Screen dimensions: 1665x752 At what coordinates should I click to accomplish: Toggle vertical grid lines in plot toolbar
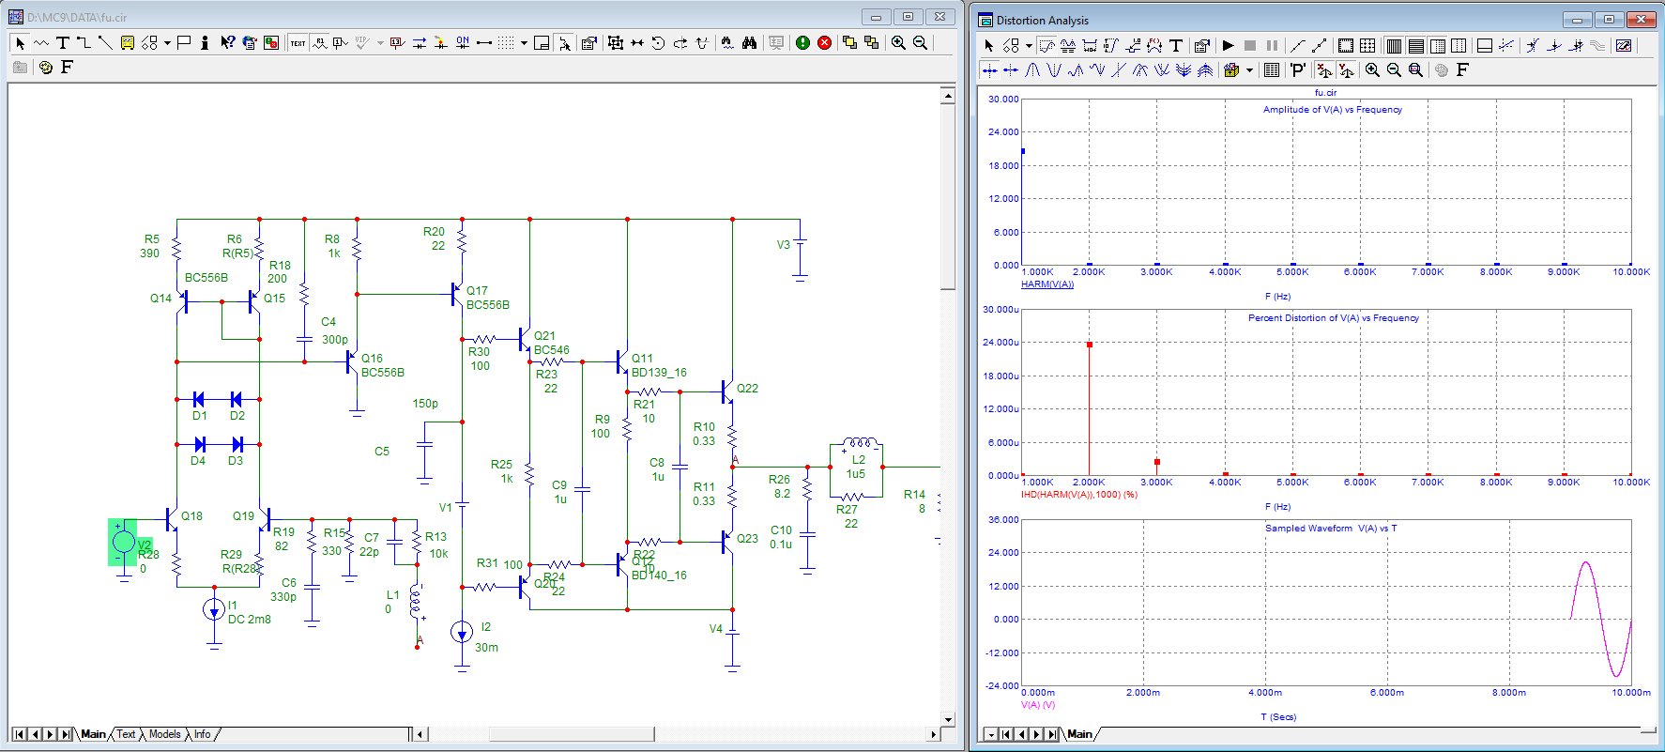(1394, 45)
